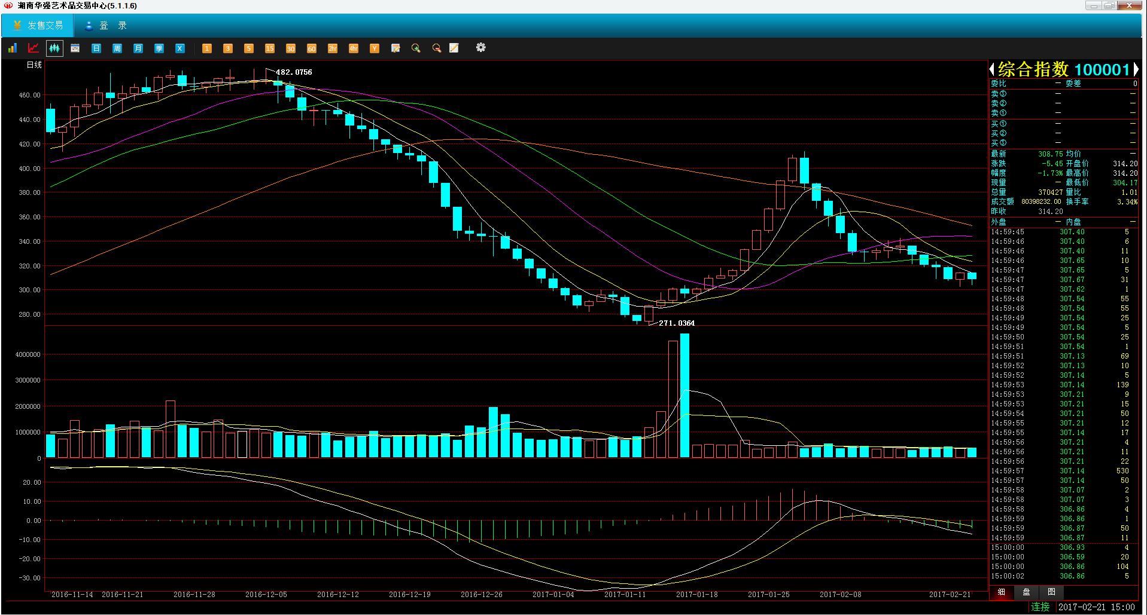Viewport: 1147px width, 615px height.
Task: Click the 内盘 label
Action: click(1073, 222)
